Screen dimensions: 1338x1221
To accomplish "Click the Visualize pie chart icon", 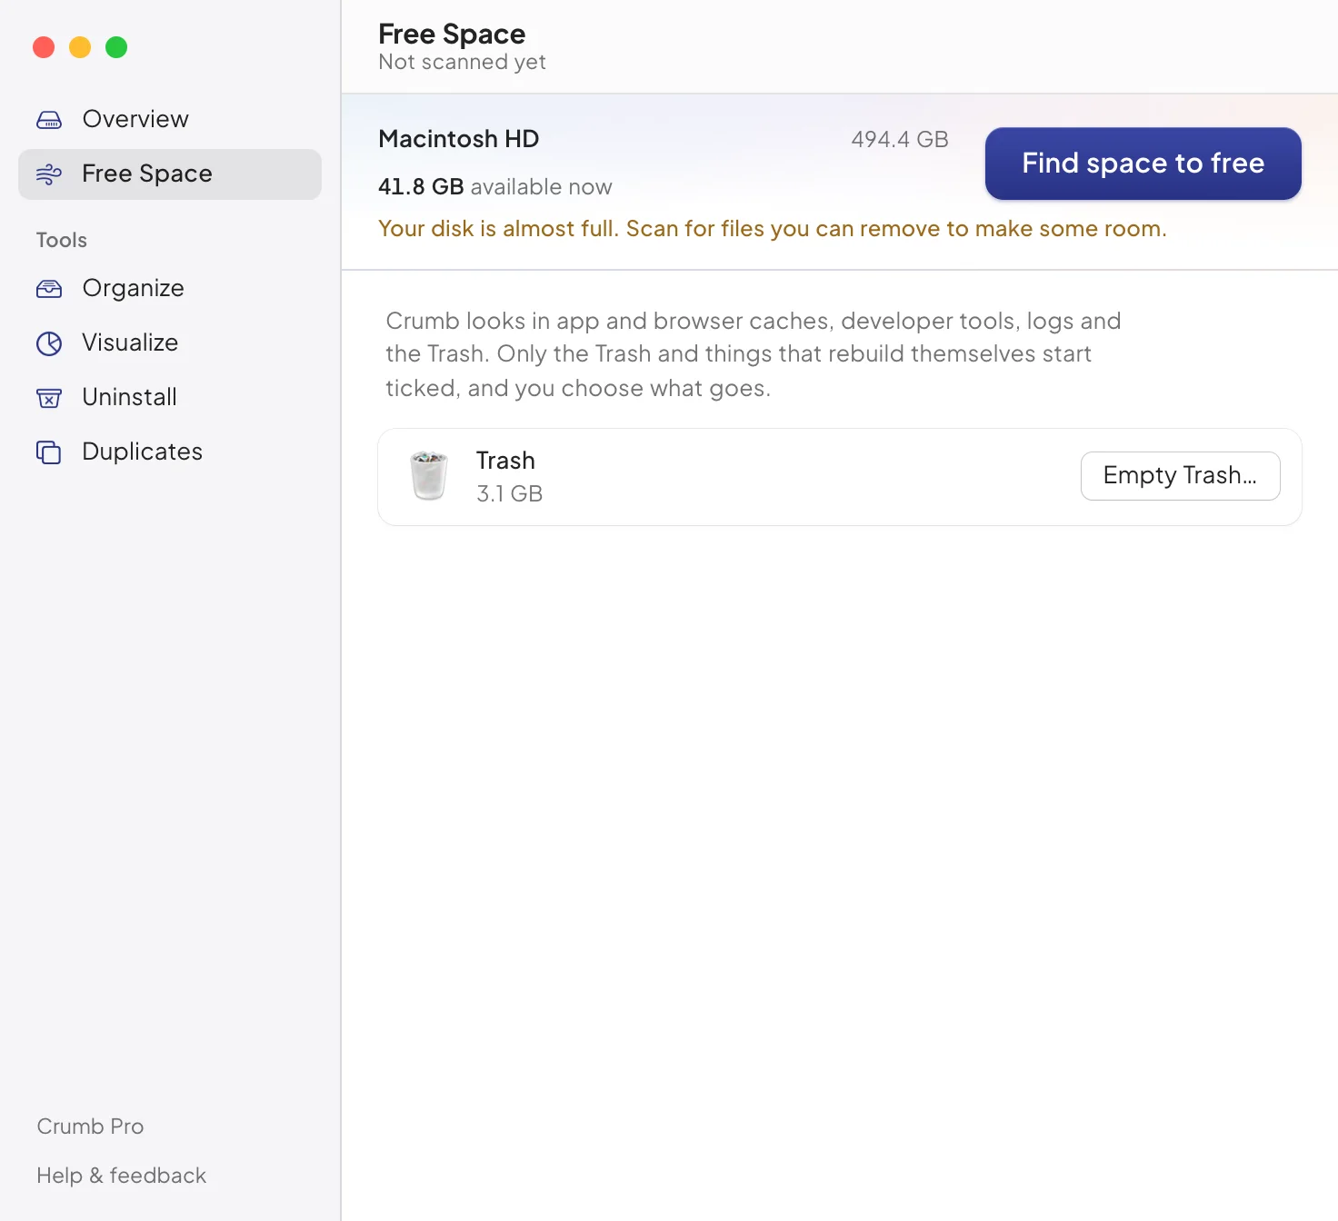I will pyautogui.click(x=49, y=343).
